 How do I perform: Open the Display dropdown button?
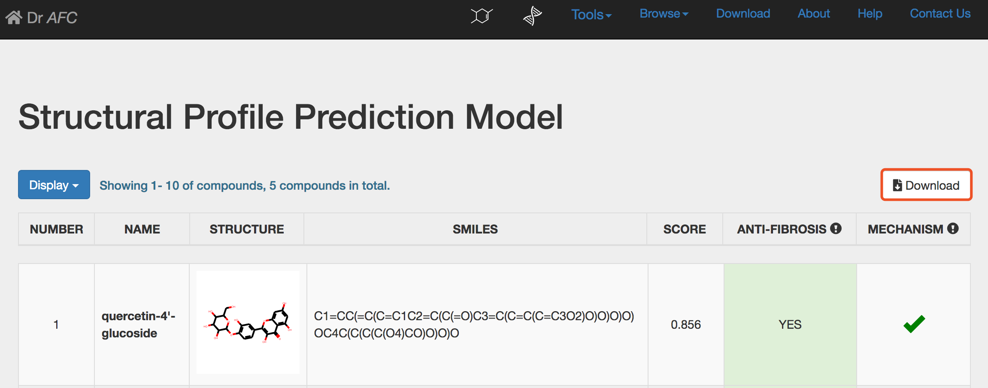click(x=54, y=185)
